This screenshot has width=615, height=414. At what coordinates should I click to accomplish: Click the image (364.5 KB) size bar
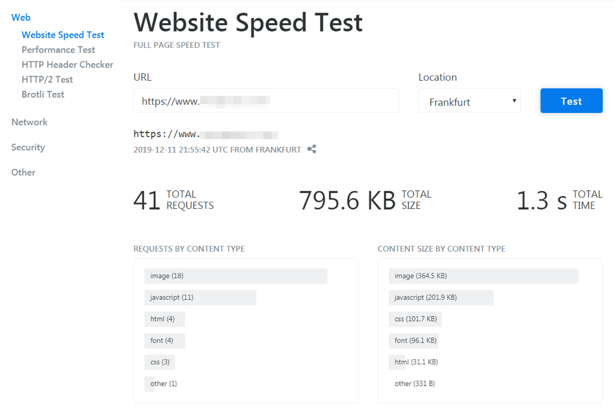pos(483,276)
